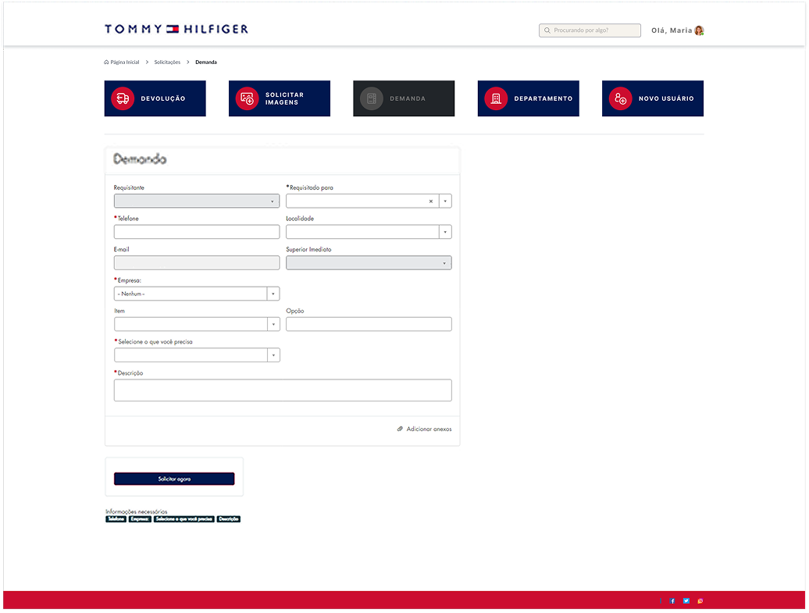This screenshot has height=613, width=809.
Task: Click the search magnifier icon
Action: (547, 30)
